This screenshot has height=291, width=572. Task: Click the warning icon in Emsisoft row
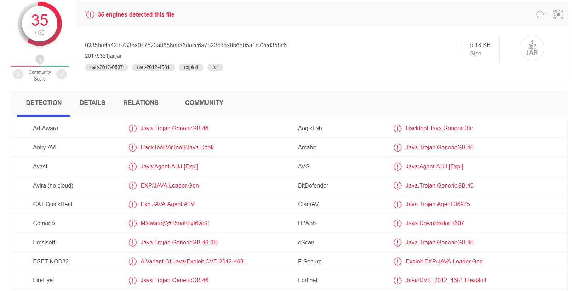(132, 243)
